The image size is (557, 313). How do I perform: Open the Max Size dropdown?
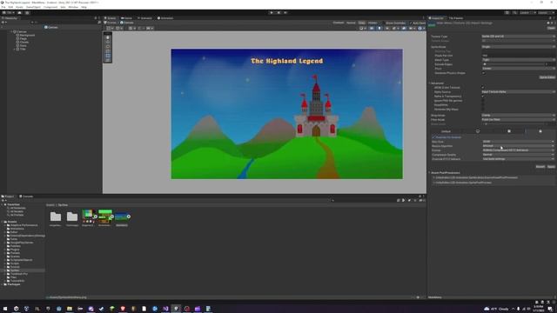tap(518, 141)
